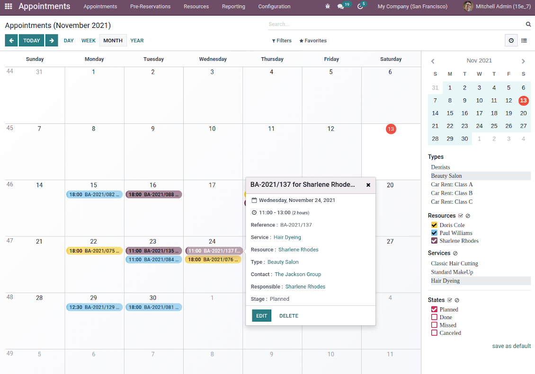Click previous month chevron in mini calendar

click(433, 61)
